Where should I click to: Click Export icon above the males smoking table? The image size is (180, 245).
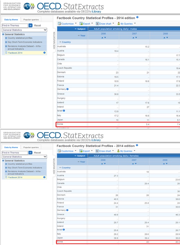(x=81, y=23)
